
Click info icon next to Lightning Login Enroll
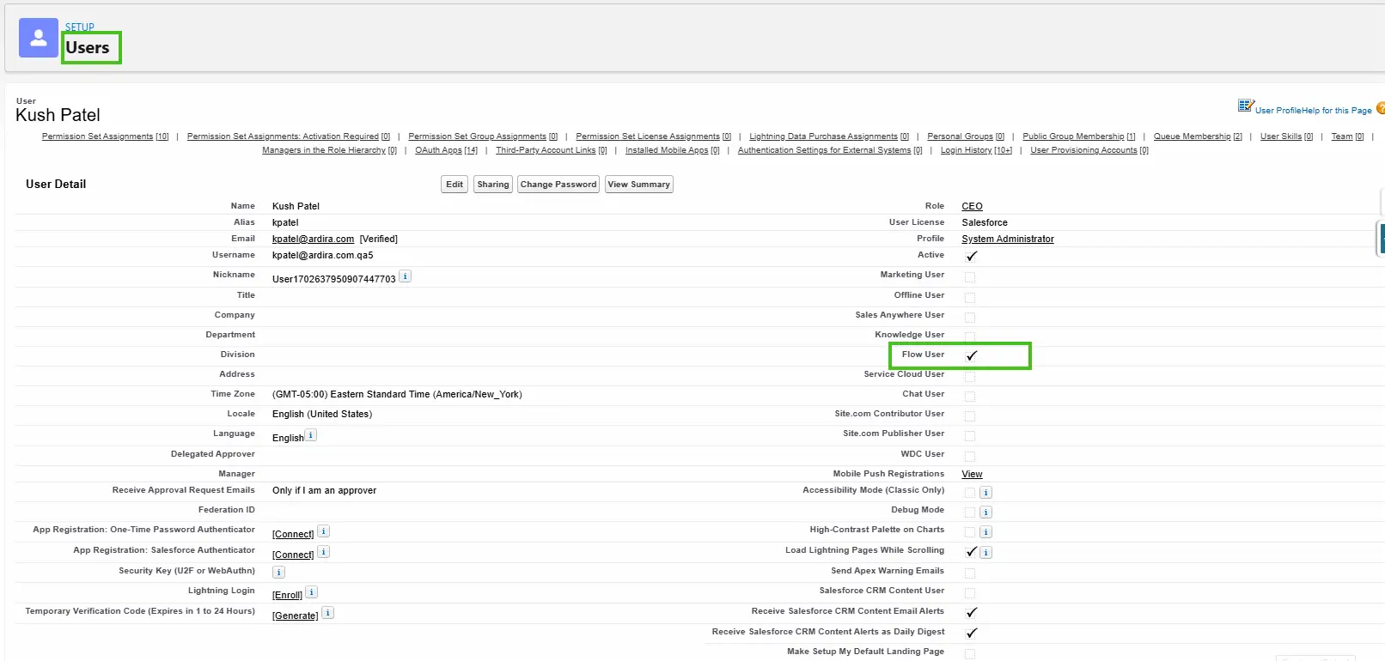tap(312, 592)
